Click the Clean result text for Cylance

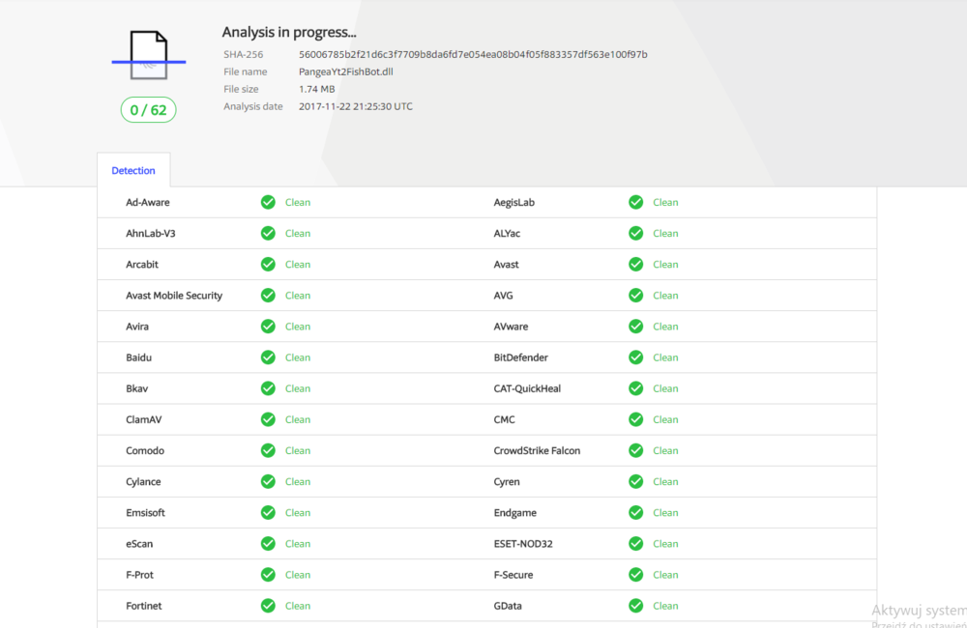pyautogui.click(x=298, y=481)
